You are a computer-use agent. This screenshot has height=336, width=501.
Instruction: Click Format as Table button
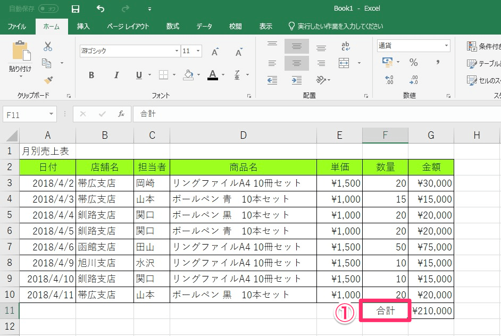point(483,64)
